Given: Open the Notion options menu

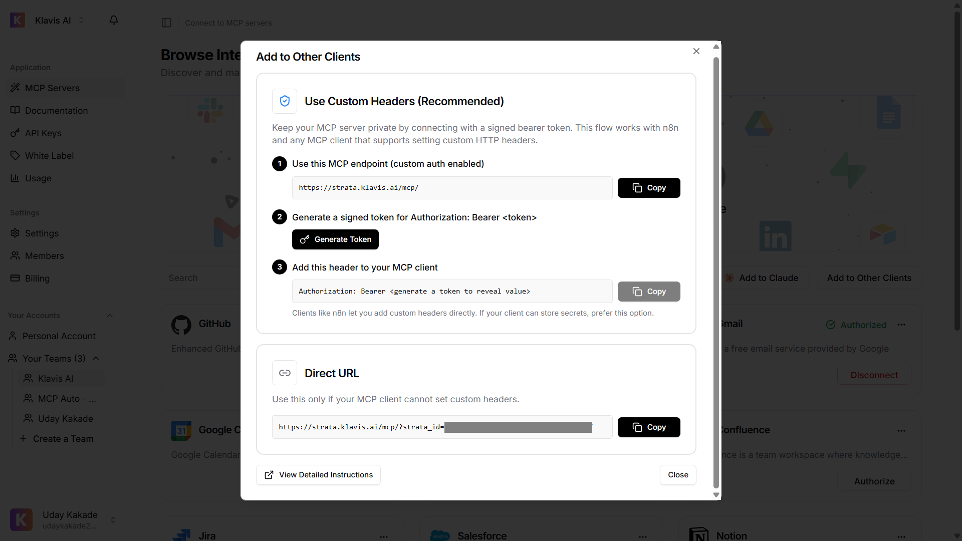Looking at the screenshot, I should [x=902, y=536].
